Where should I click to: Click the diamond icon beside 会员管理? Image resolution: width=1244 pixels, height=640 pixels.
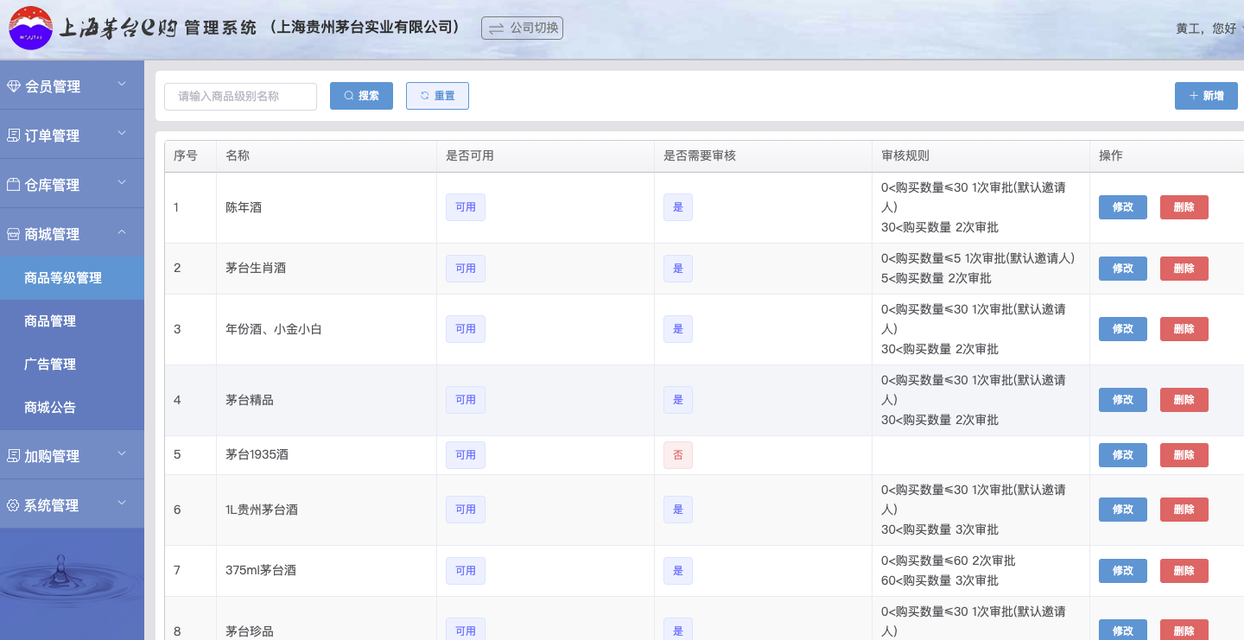[13, 86]
